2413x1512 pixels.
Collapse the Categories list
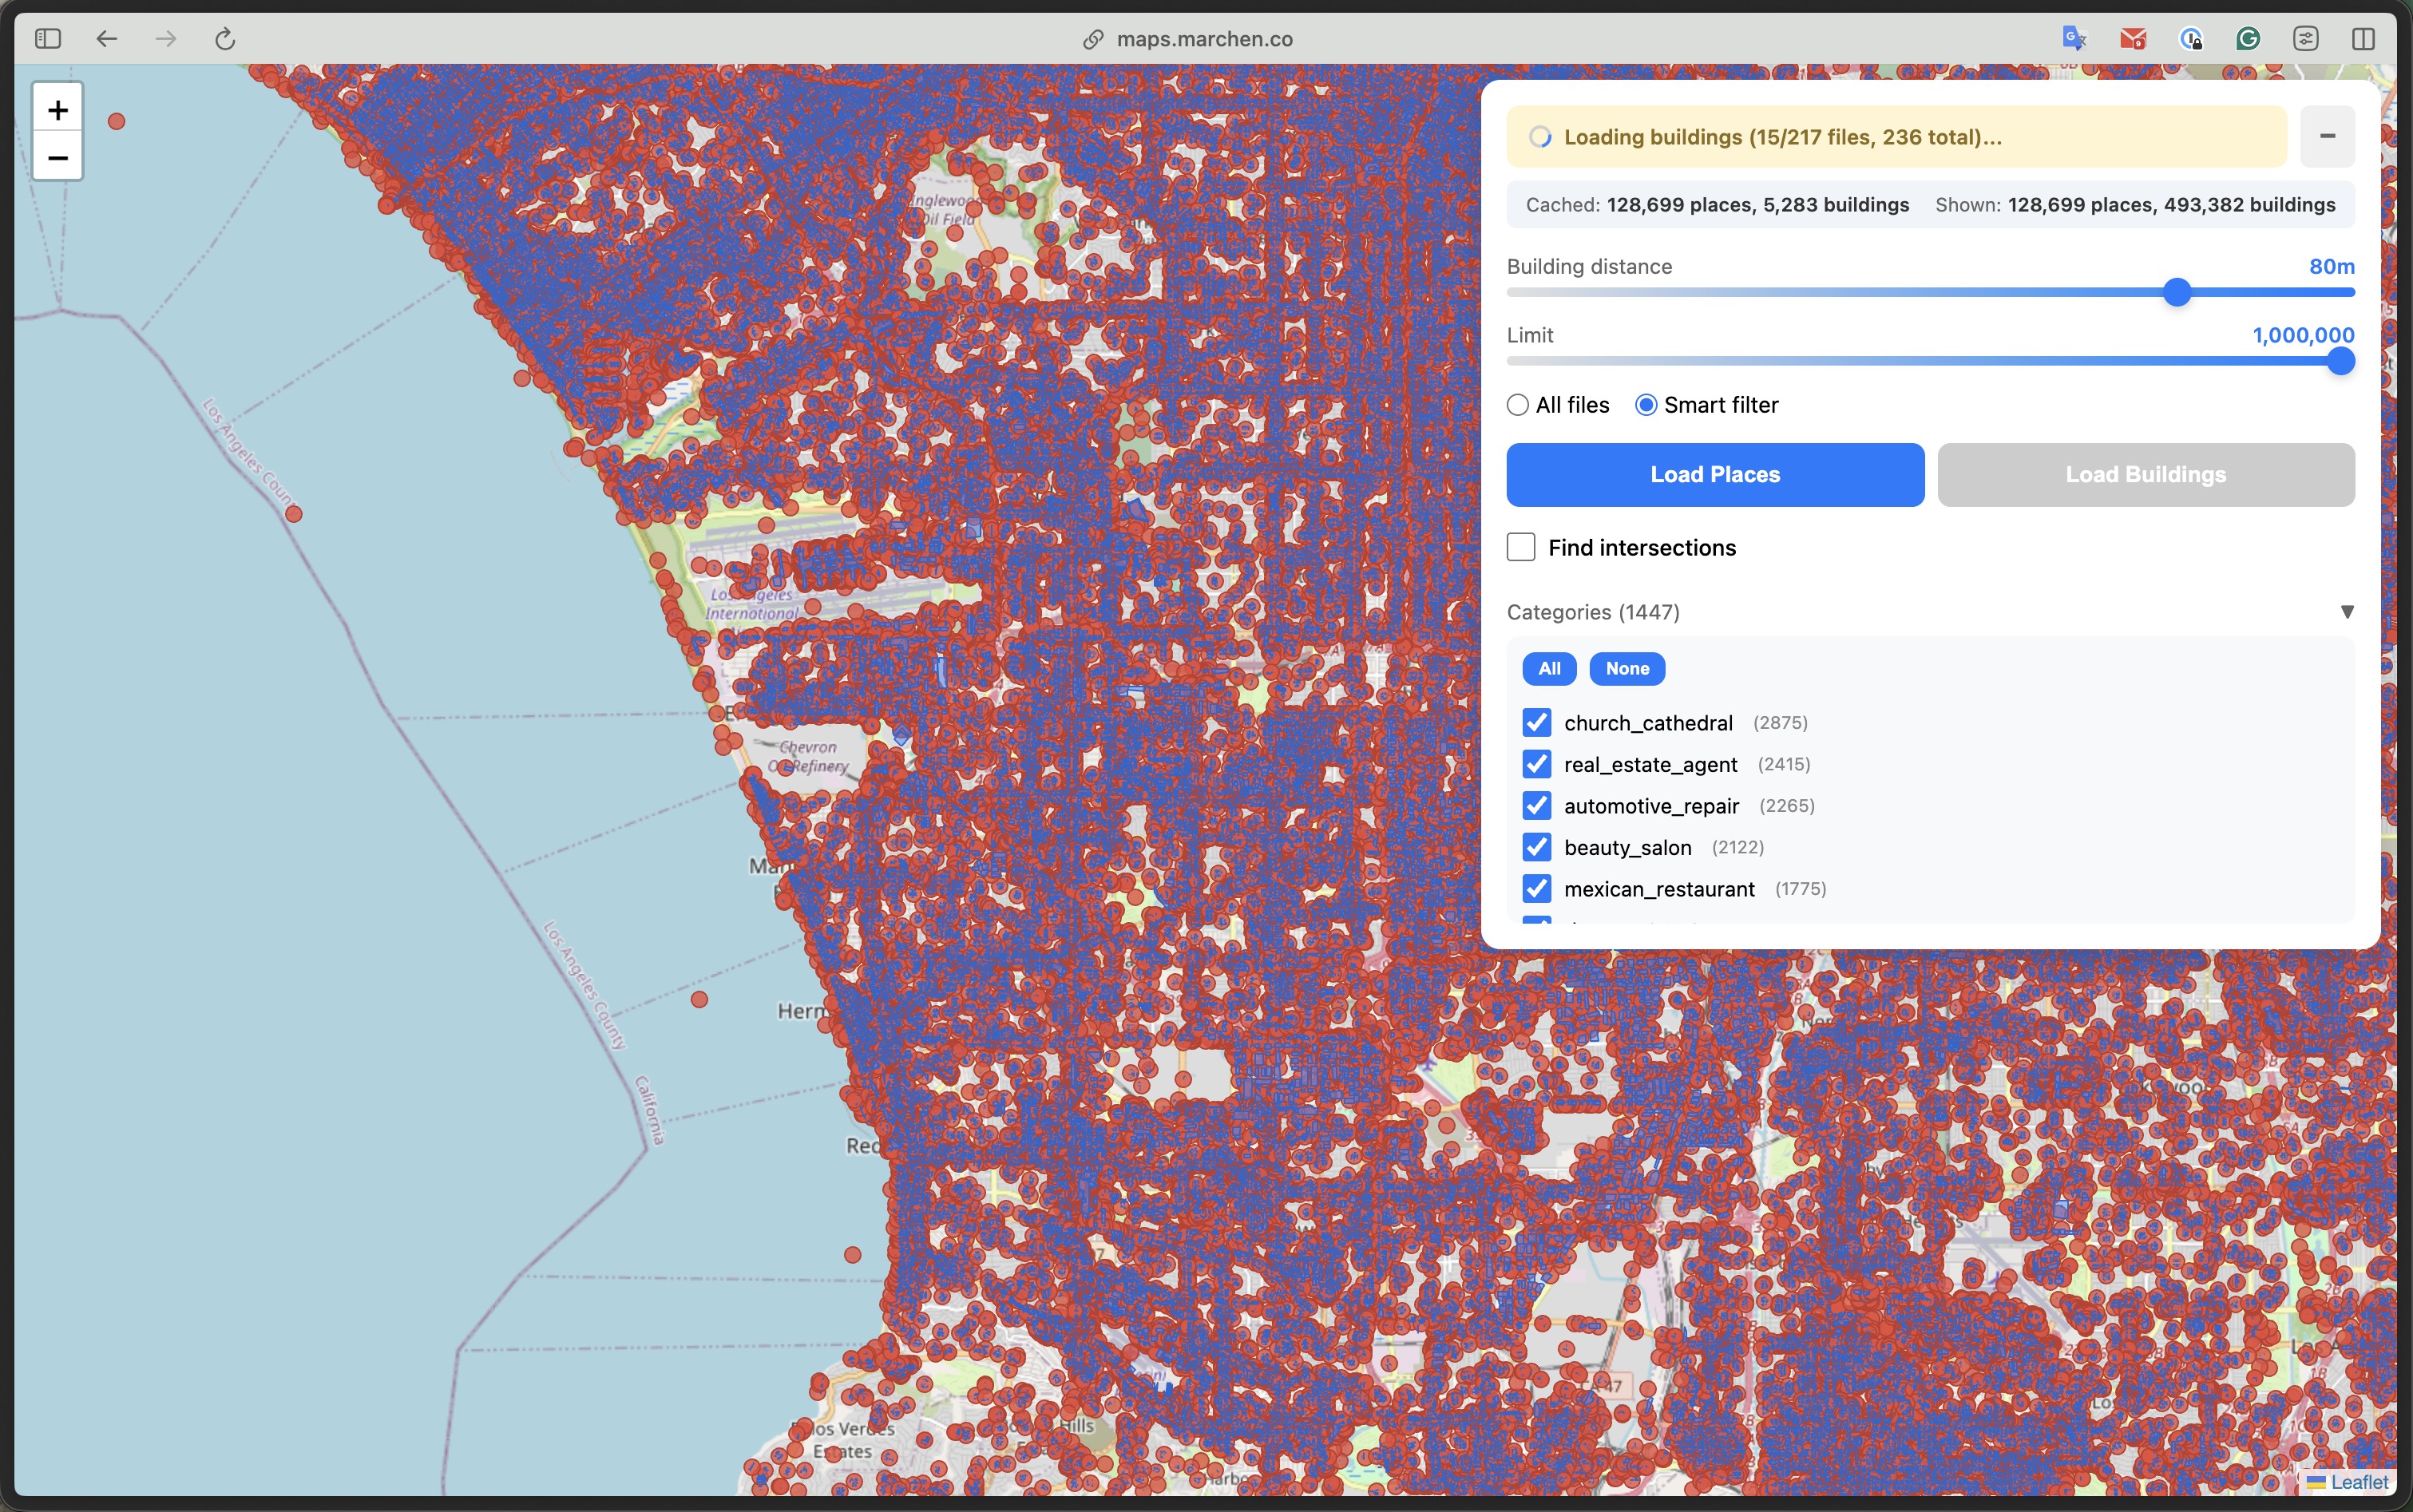pos(2347,611)
